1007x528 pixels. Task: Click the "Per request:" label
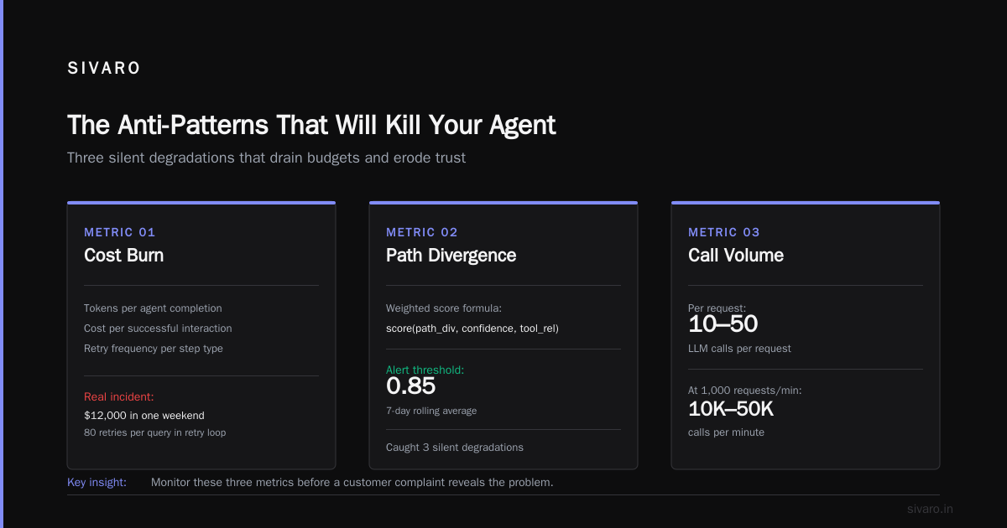click(717, 308)
